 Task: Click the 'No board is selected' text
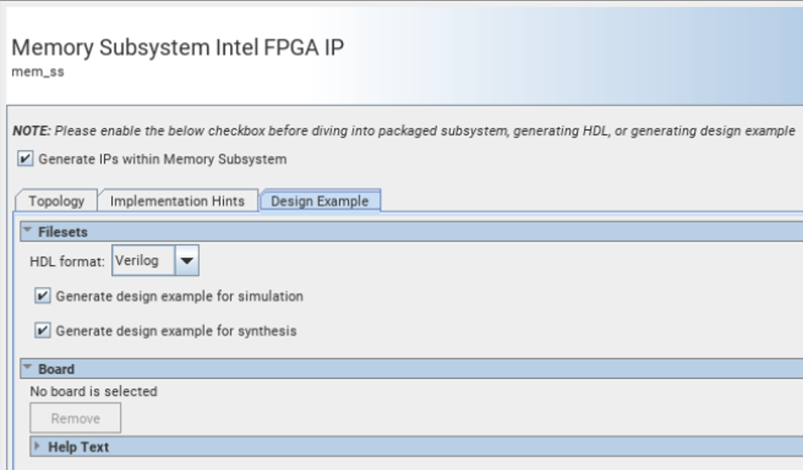tap(94, 392)
